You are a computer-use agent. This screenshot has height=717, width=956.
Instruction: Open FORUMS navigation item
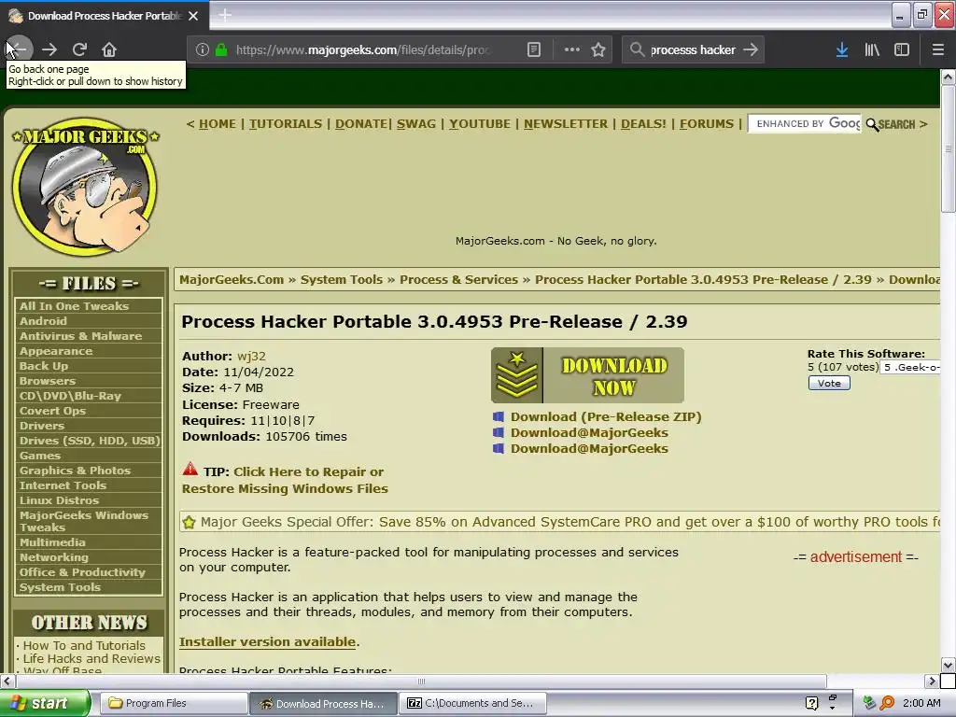pyautogui.click(x=707, y=124)
